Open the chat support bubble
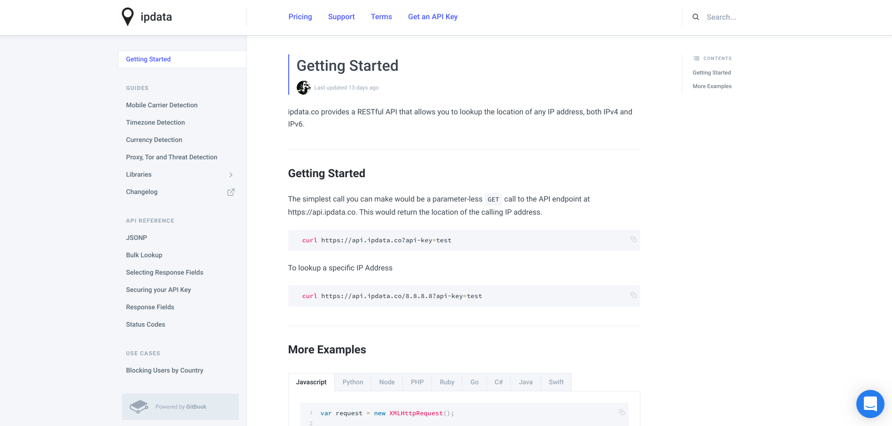This screenshot has height=426, width=892. 870,404
